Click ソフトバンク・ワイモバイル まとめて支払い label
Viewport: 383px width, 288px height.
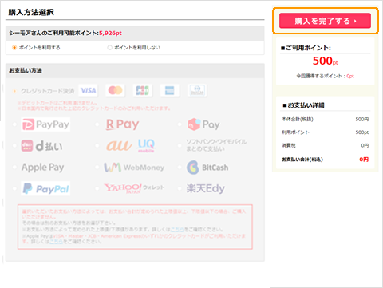(x=216, y=145)
